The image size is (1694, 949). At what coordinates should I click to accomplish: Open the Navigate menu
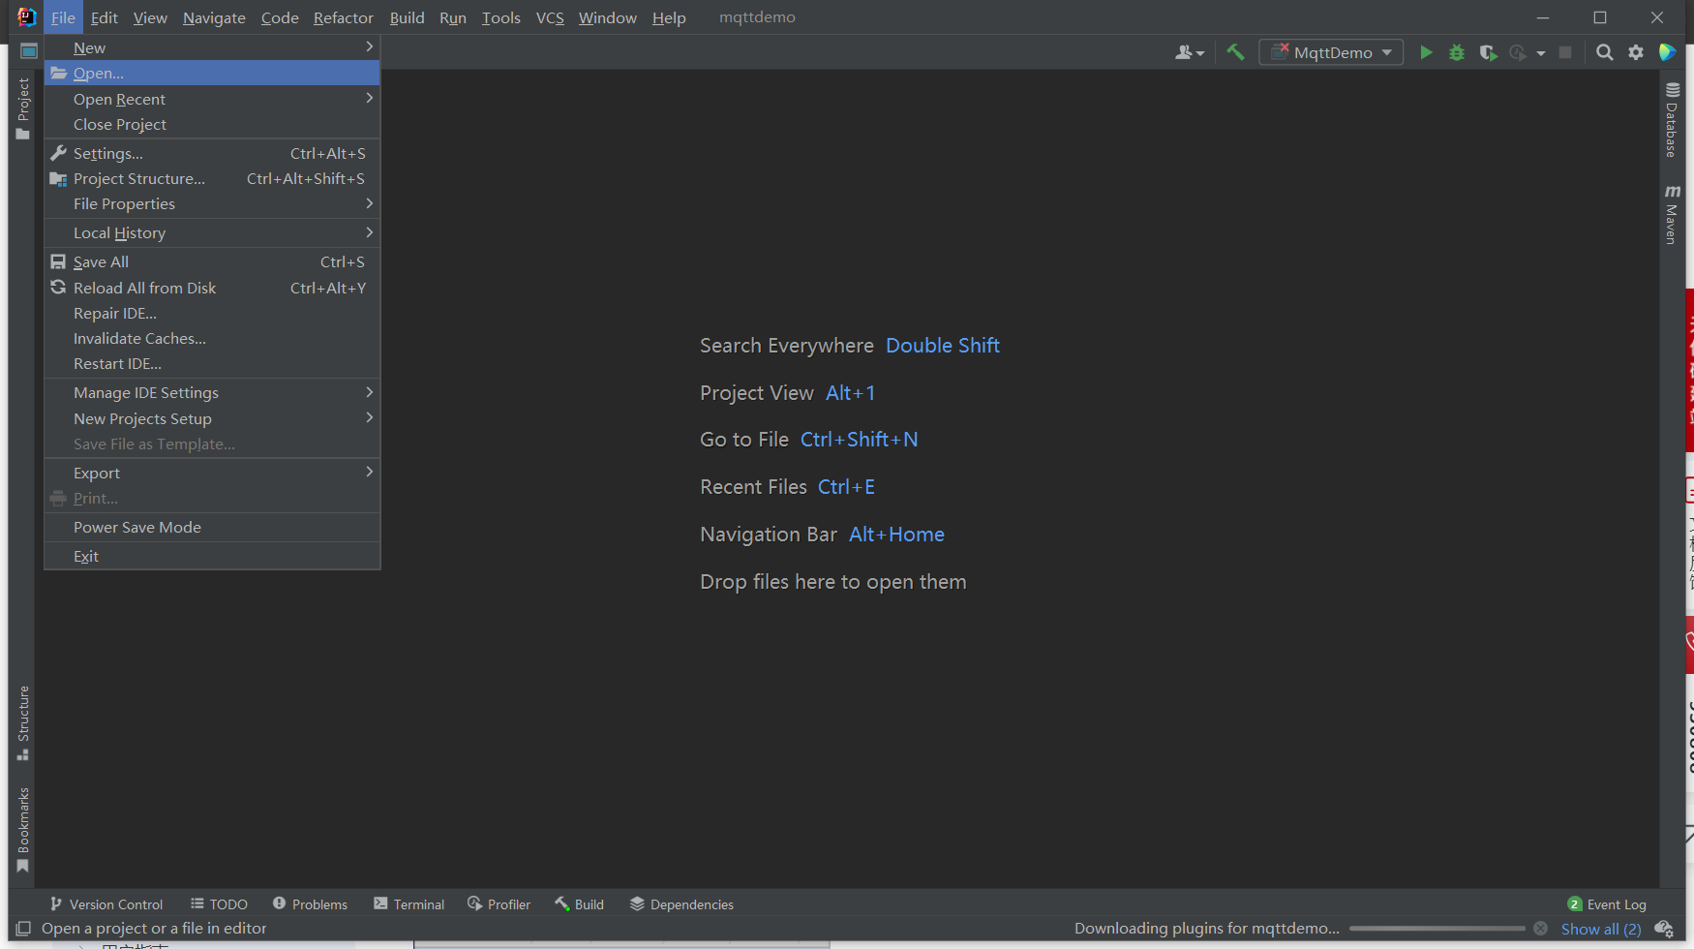coord(214,17)
